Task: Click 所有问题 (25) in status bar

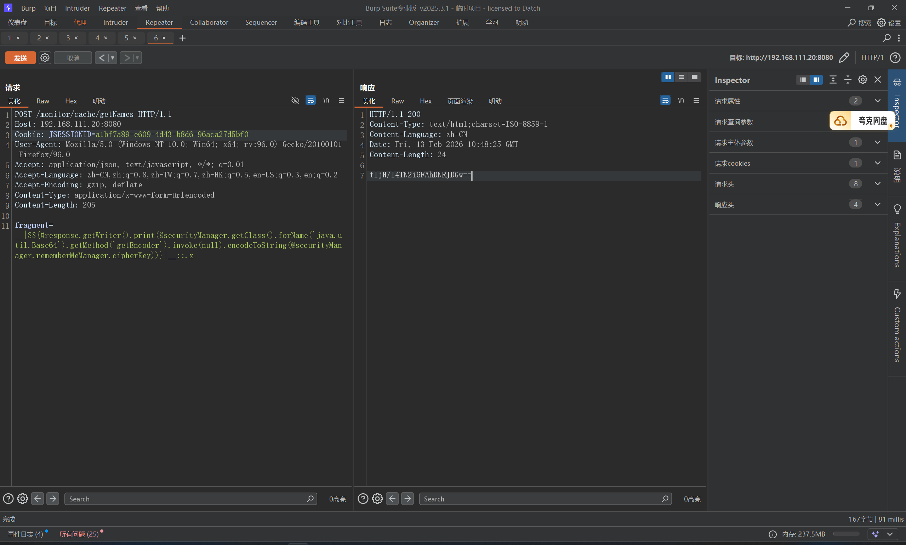Action: click(79, 534)
